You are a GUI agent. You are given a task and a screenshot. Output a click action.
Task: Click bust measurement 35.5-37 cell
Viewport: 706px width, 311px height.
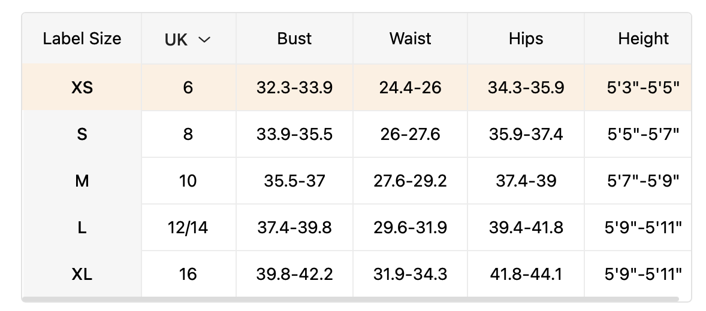pyautogui.click(x=294, y=181)
